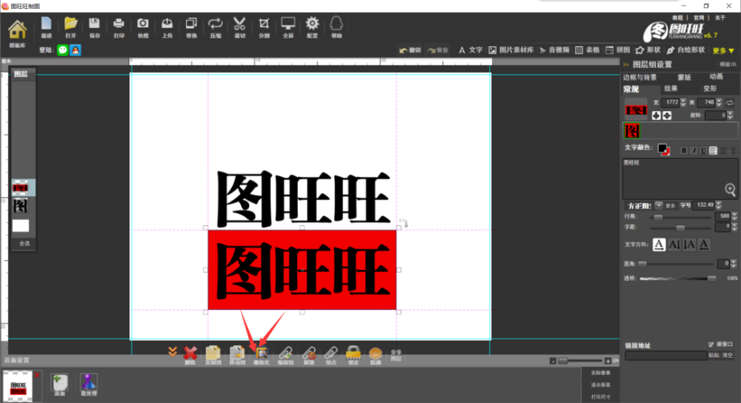This screenshot has width=741, height=403.
Task: Toggle bold B text formatting
Action: pos(684,150)
